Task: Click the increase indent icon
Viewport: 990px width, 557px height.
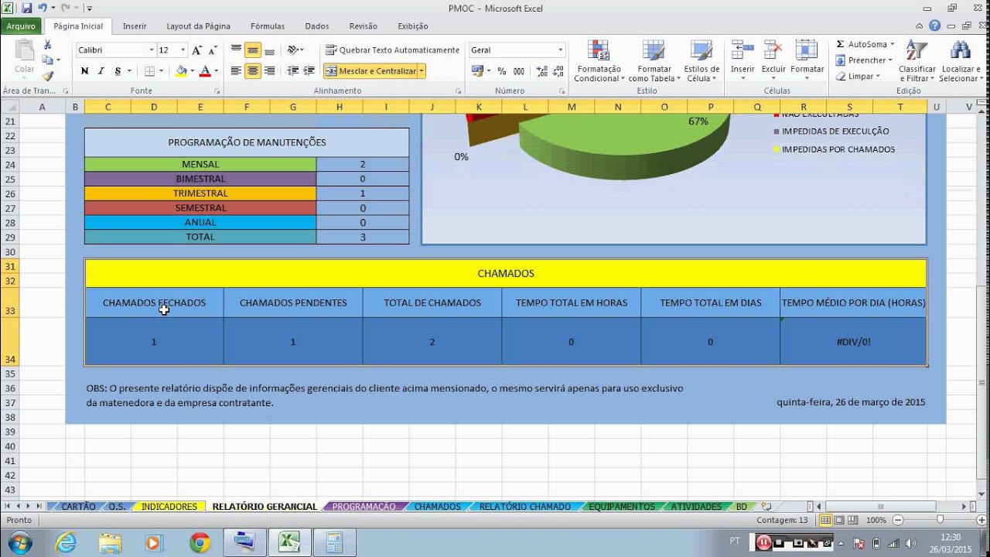Action: click(310, 71)
